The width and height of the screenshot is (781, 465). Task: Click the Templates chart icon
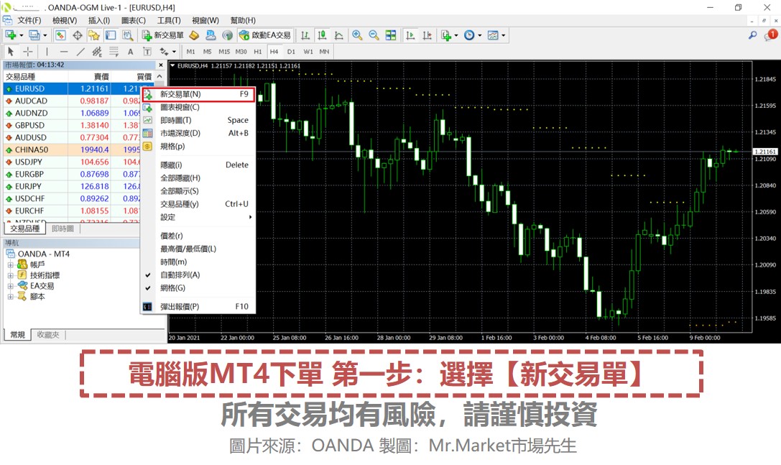(x=493, y=35)
